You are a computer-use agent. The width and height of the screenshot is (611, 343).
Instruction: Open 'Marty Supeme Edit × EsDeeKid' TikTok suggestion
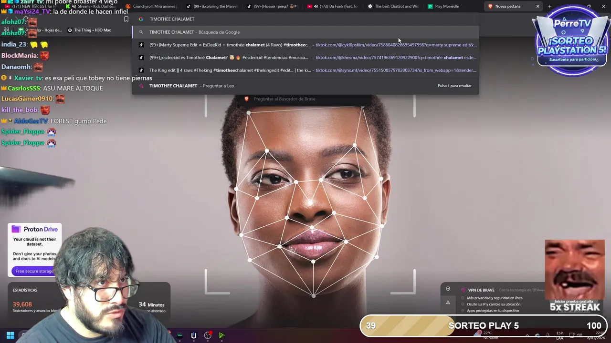click(305, 45)
